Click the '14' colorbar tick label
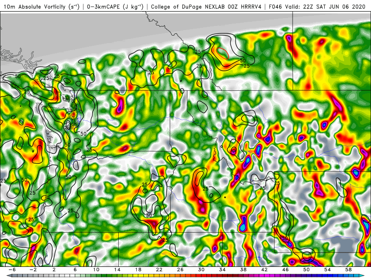 (x=117, y=270)
